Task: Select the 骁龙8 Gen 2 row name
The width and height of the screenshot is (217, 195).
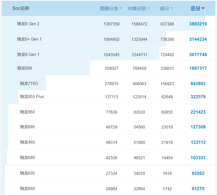Action: [x=28, y=24]
